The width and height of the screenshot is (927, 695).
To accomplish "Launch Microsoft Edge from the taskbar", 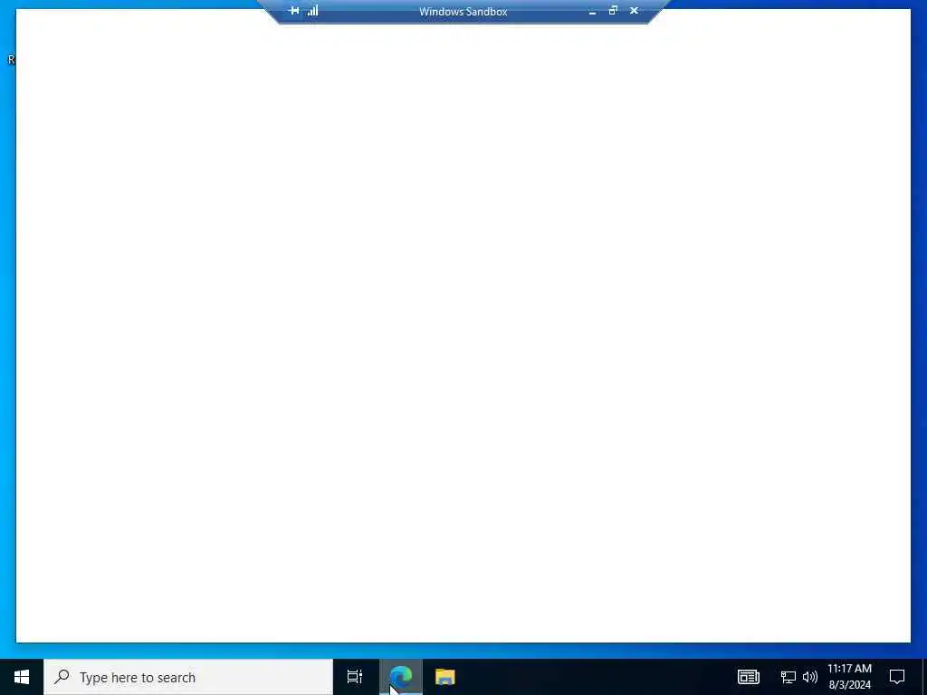I will (401, 677).
